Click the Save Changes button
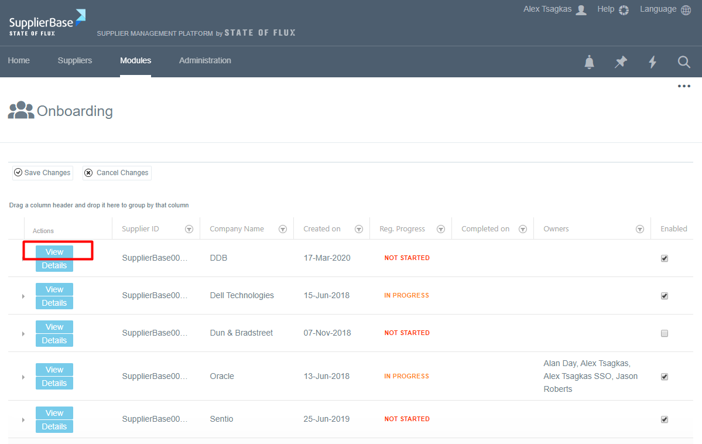 coord(43,173)
